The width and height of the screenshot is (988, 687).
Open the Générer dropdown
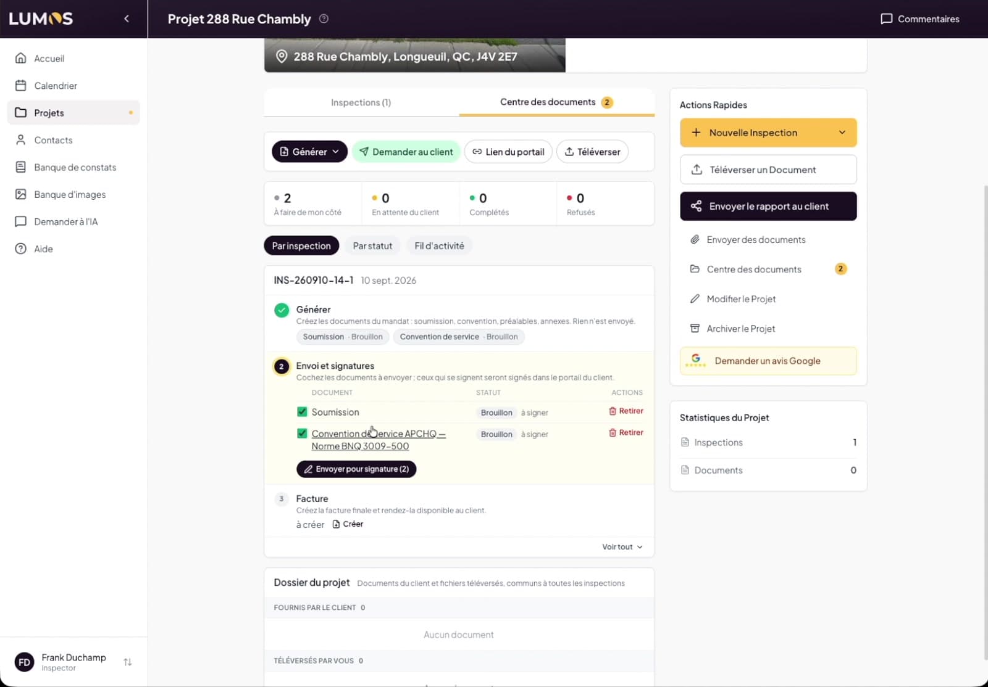(309, 152)
